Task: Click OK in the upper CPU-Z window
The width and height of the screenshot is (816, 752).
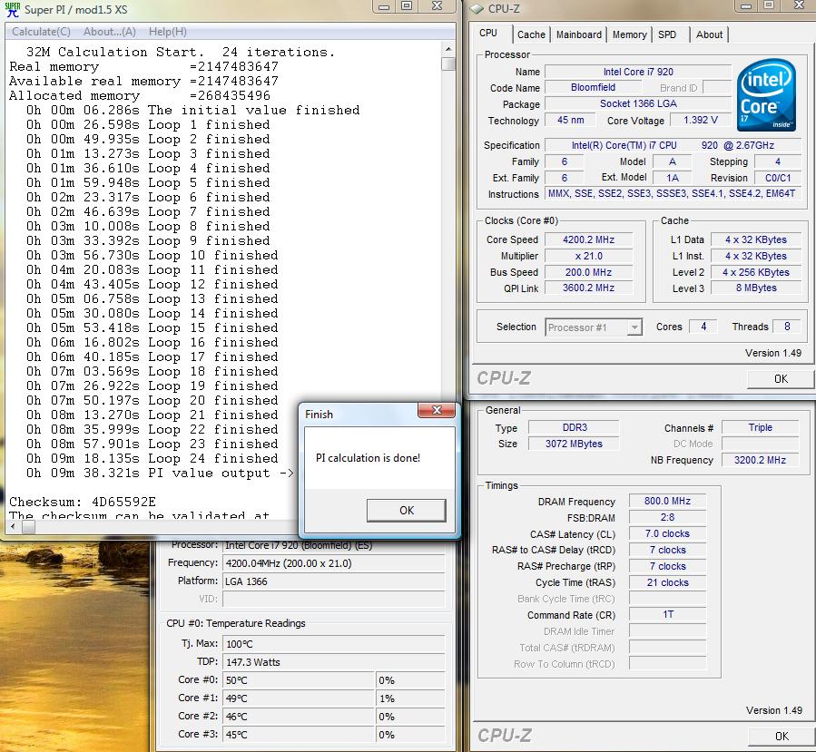Action: (780, 378)
